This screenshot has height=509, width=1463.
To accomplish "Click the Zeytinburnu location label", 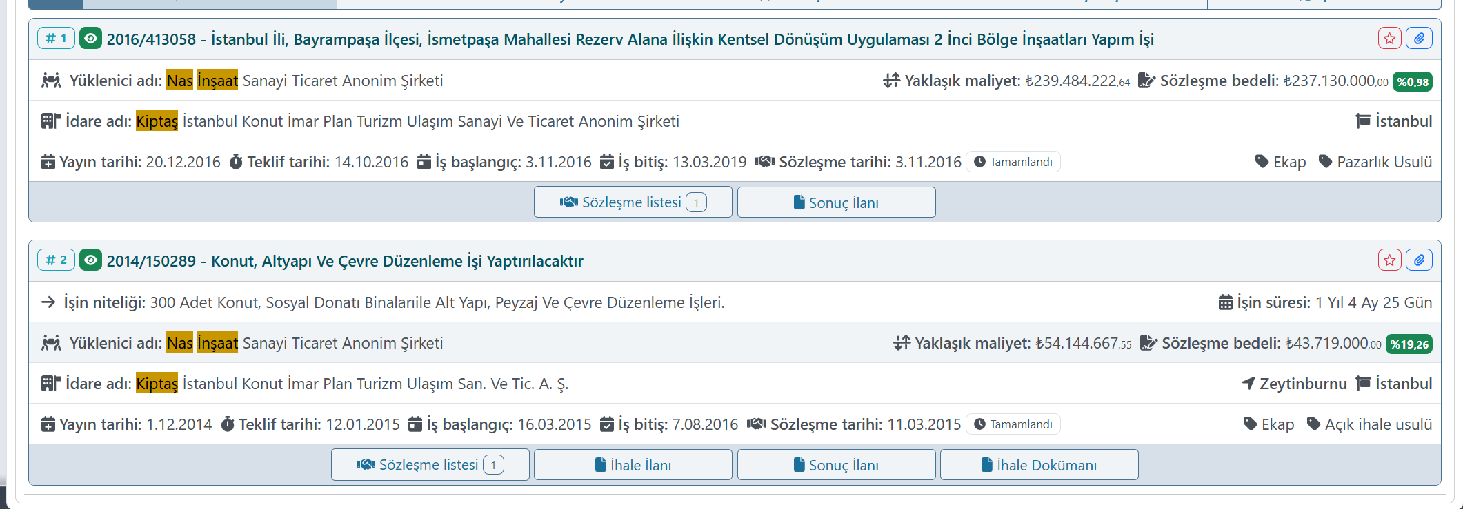I will (x=1295, y=384).
